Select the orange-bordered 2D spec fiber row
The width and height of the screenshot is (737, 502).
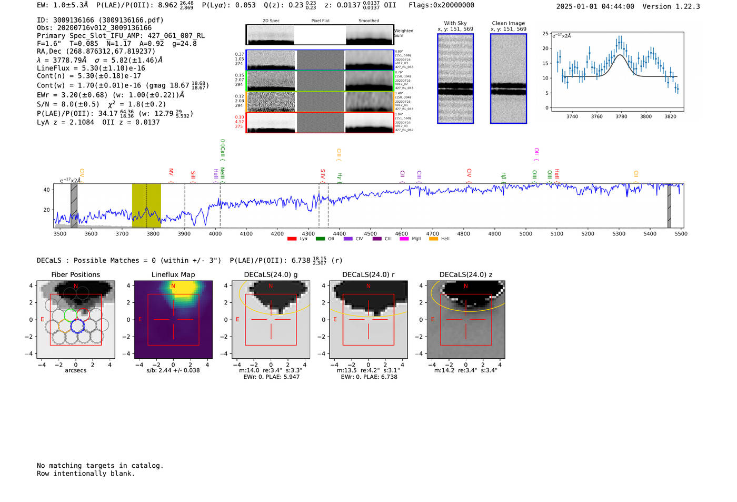[x=320, y=102]
